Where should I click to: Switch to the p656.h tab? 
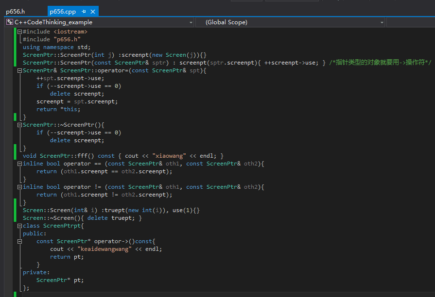pyautogui.click(x=15, y=11)
